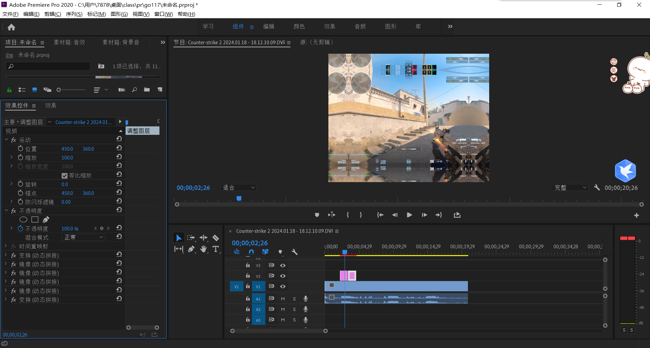Click the program monitor playhead marker
Screen dimensions: 650x348
point(239,198)
